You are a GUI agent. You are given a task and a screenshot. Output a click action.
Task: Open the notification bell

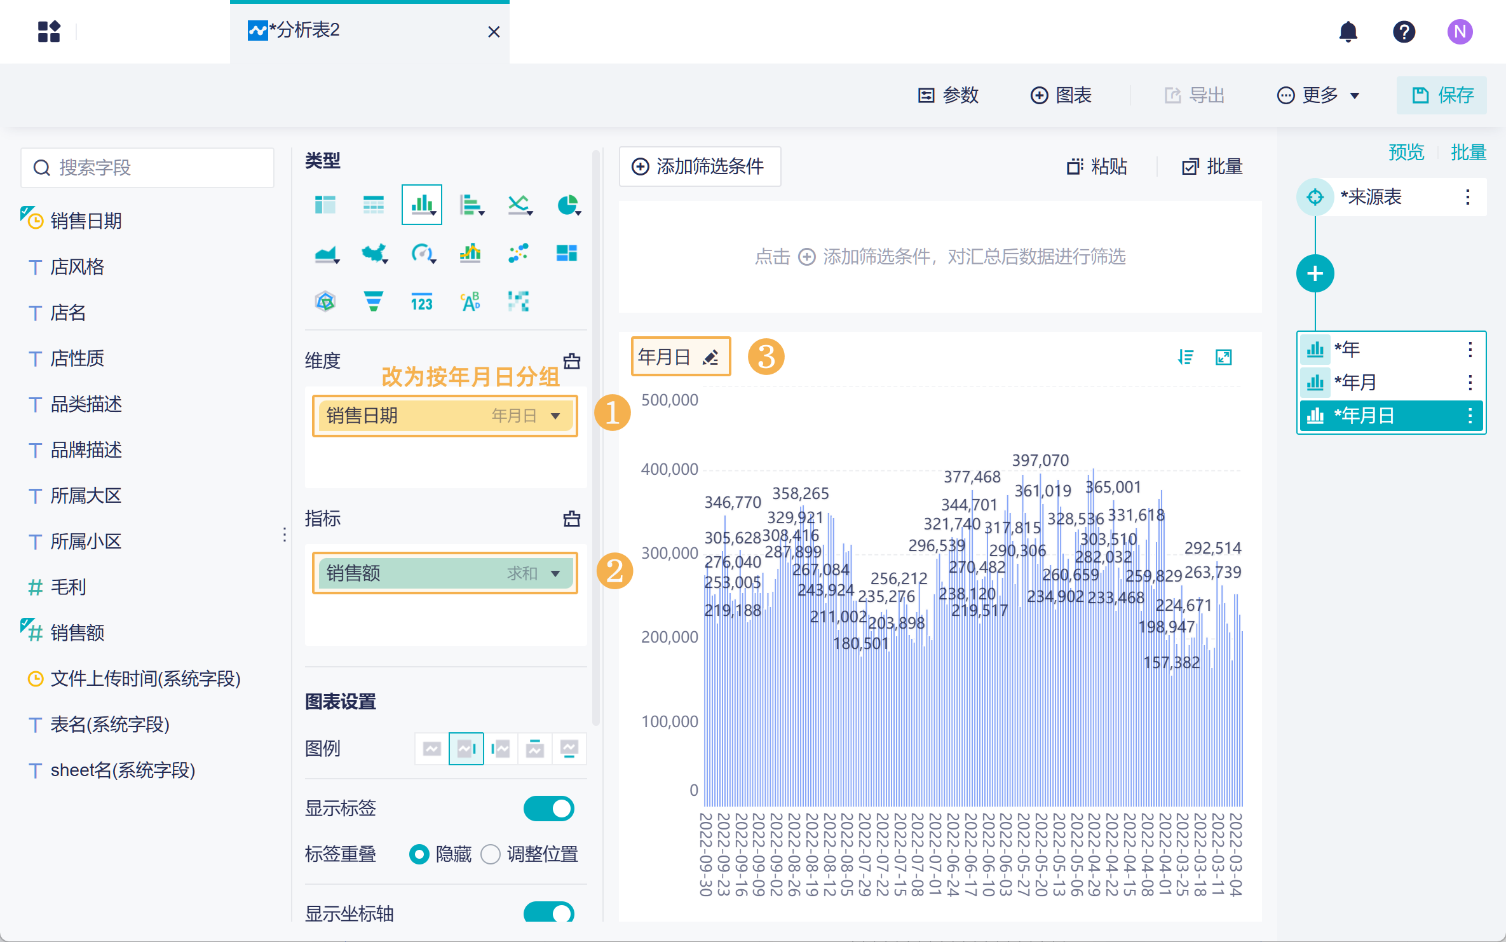(1348, 32)
